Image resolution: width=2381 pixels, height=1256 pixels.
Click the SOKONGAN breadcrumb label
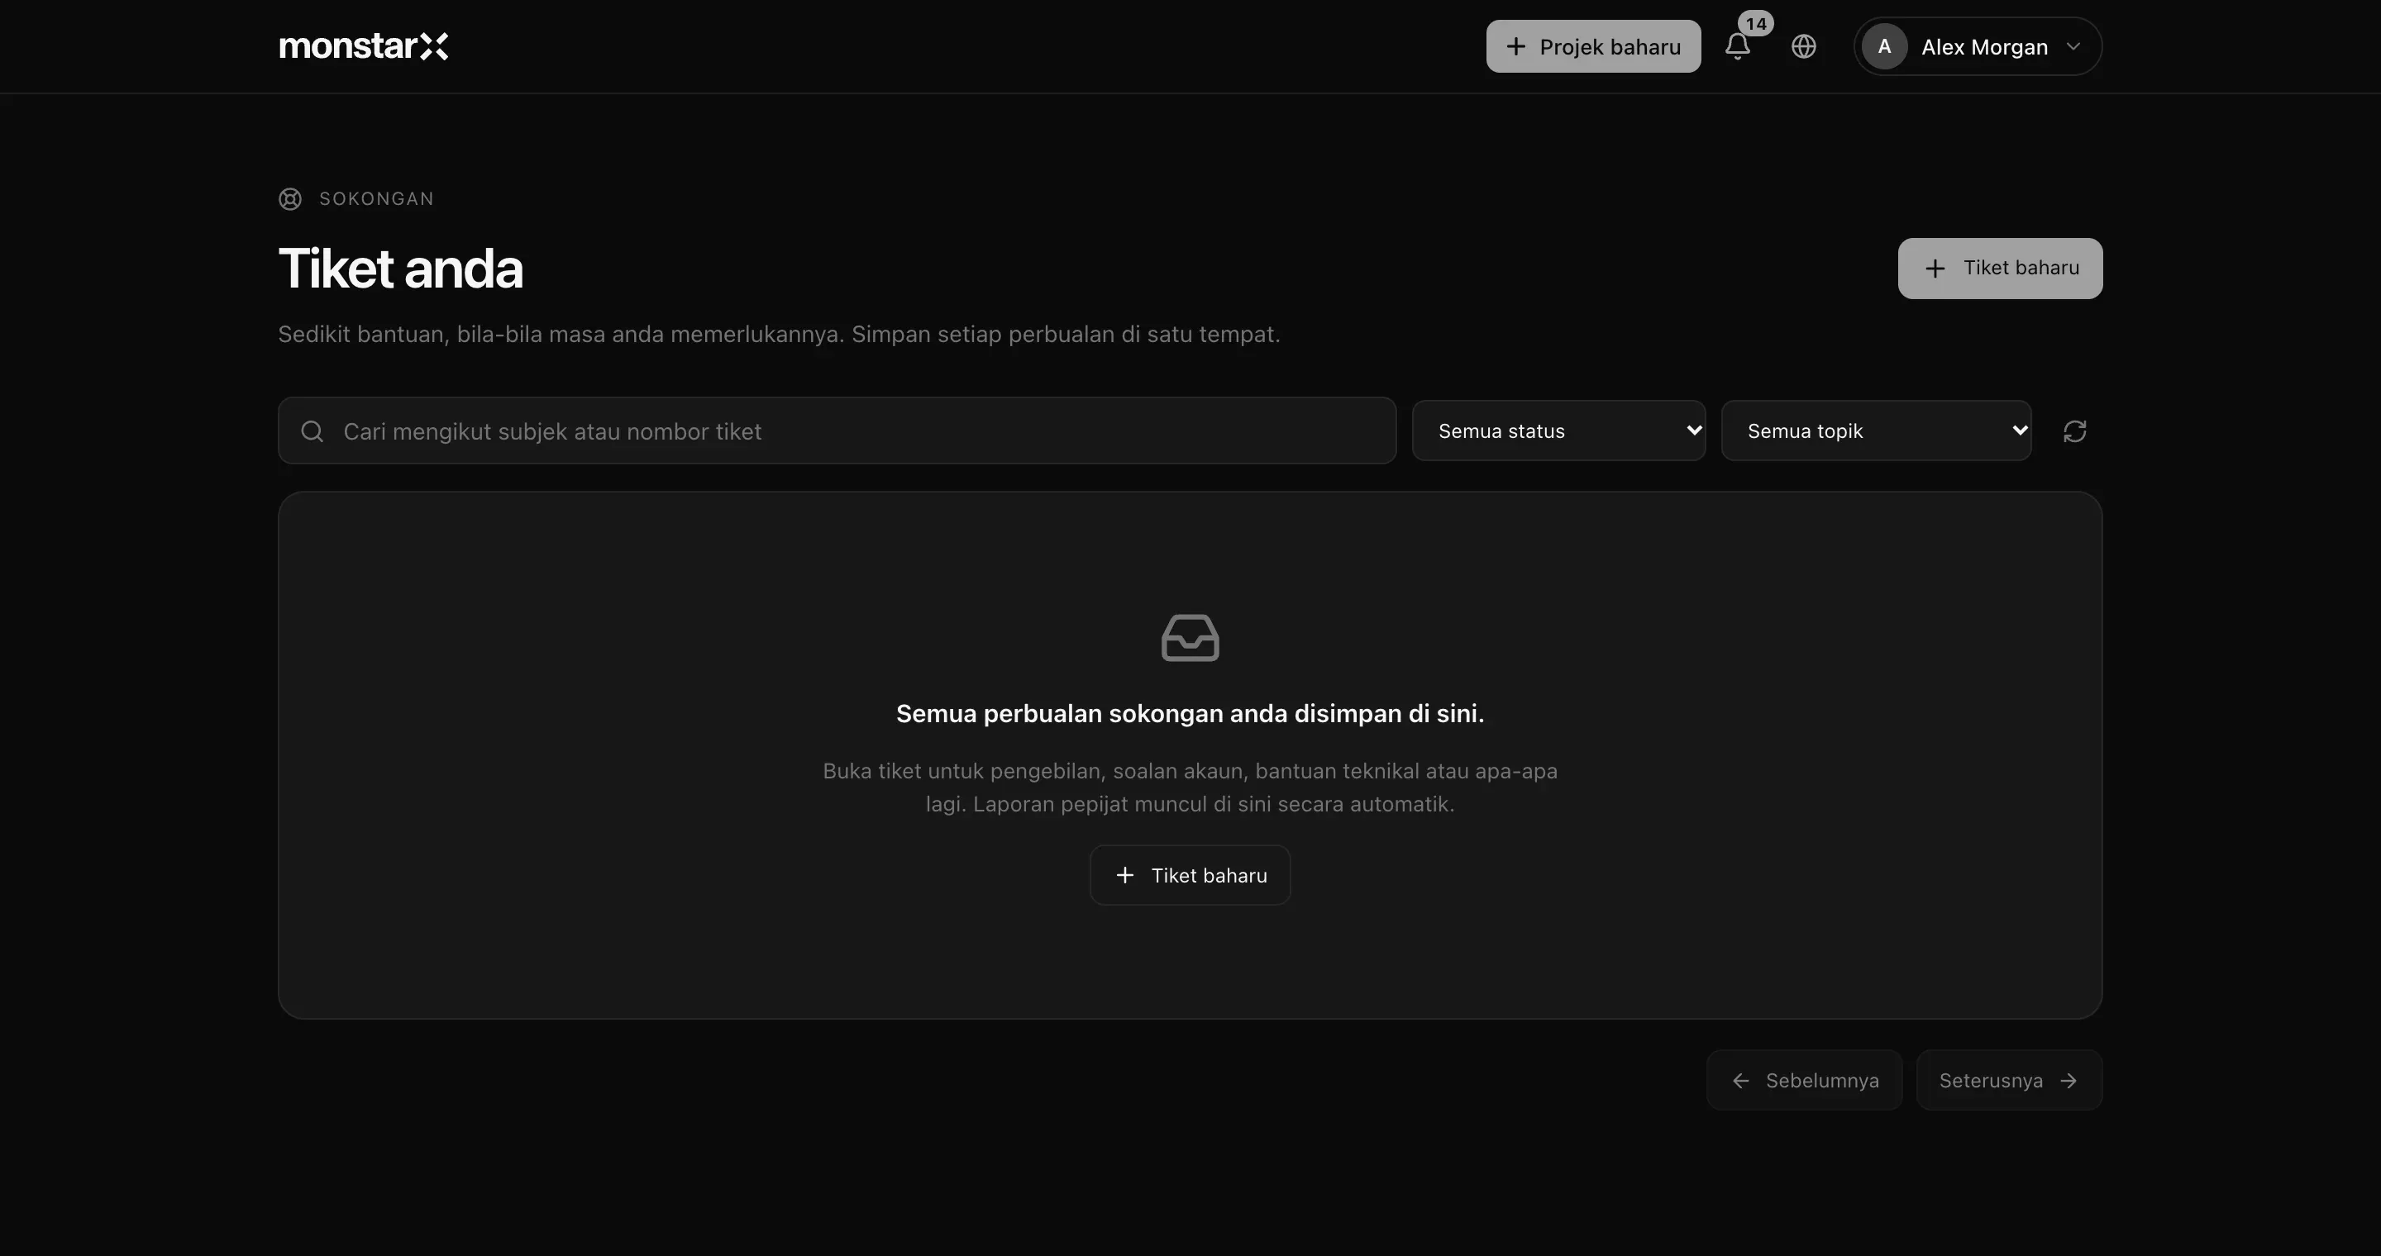pos(376,198)
